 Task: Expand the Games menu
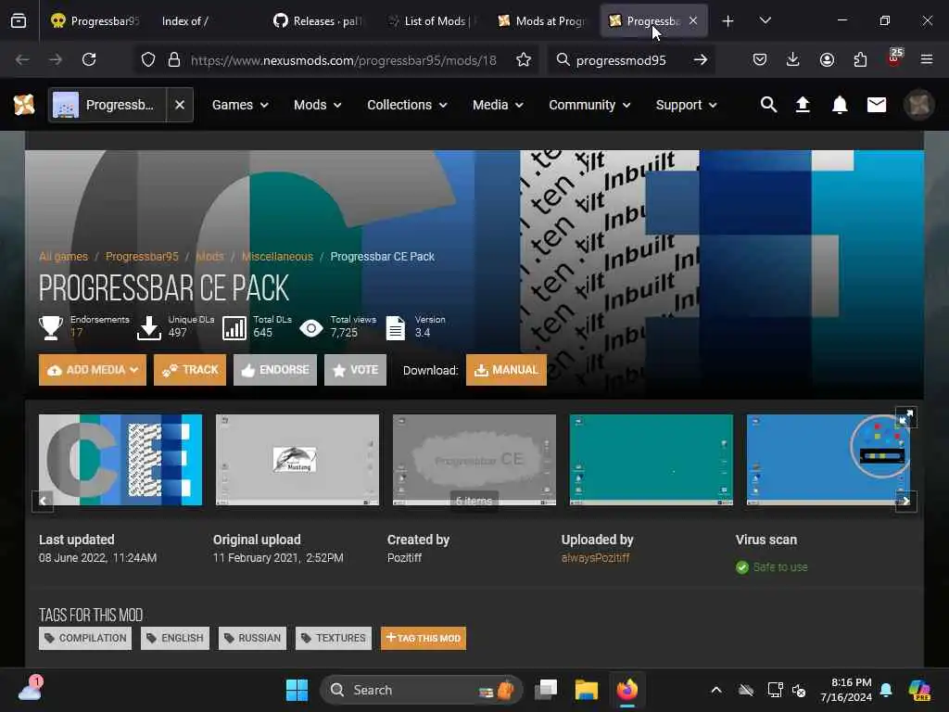pyautogui.click(x=240, y=105)
